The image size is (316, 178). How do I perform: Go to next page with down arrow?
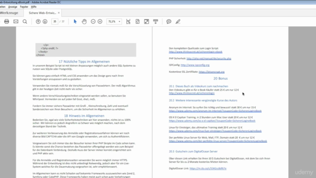(45, 21)
